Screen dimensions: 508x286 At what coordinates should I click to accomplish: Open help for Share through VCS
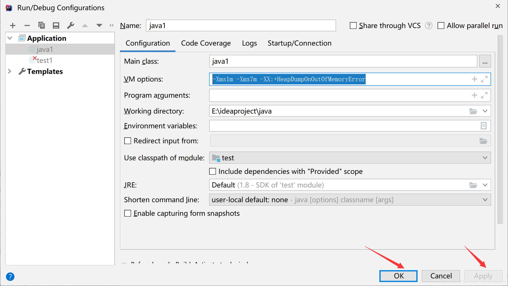(429, 26)
